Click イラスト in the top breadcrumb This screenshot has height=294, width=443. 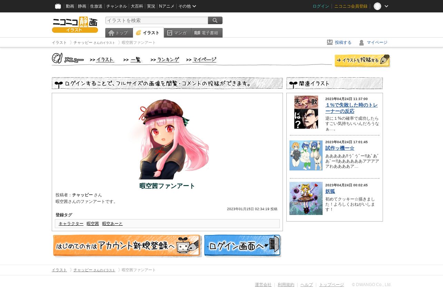[x=59, y=42]
